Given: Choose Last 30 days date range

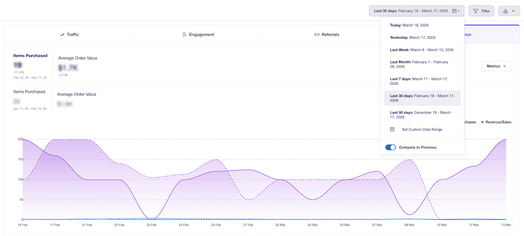Looking at the screenshot, I should coord(422,98).
